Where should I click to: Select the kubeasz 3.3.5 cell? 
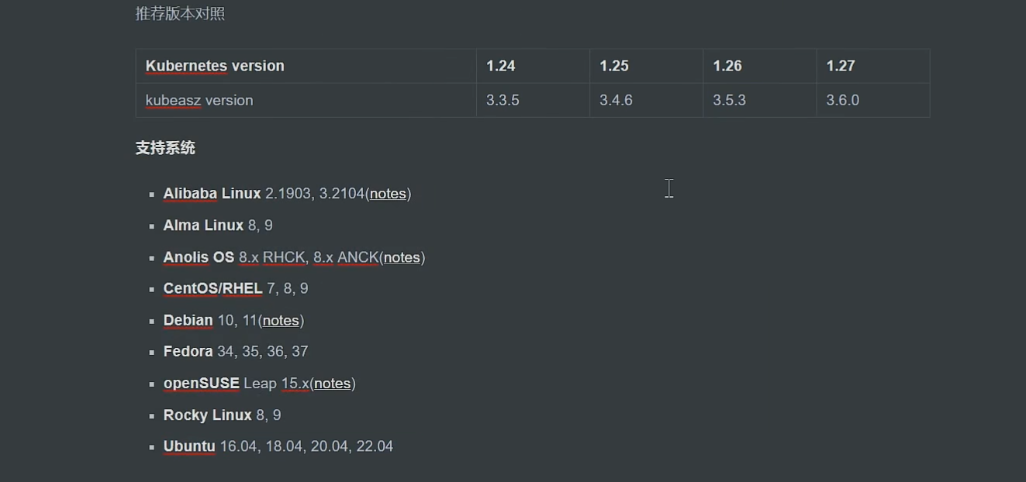[x=503, y=100]
